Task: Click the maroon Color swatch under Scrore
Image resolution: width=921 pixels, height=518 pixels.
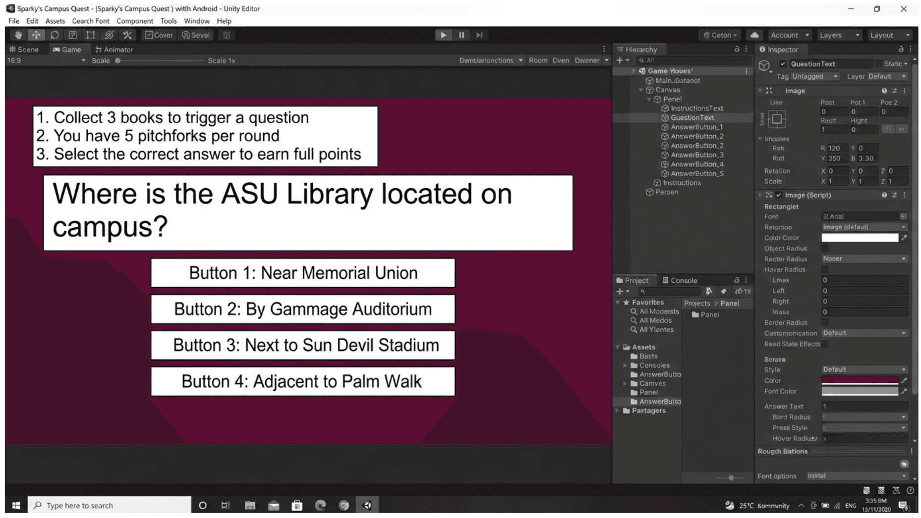Action: tap(860, 380)
